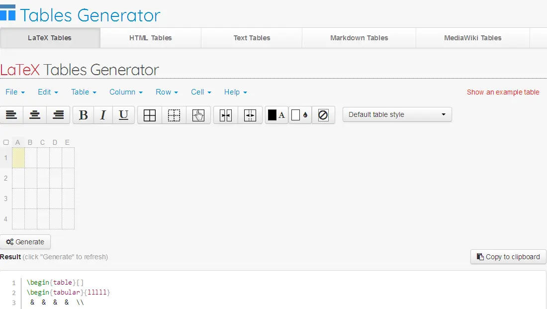547x309 pixels.
Task: Select column header D
Action: 55,142
